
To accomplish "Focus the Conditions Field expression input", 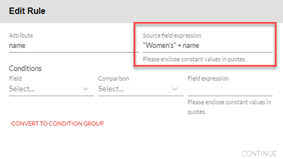I will (x=229, y=90).
